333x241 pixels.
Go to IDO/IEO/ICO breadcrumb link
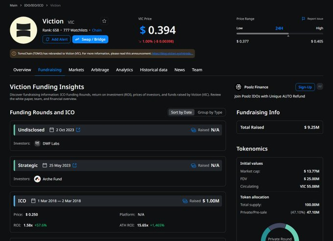click(x=34, y=5)
